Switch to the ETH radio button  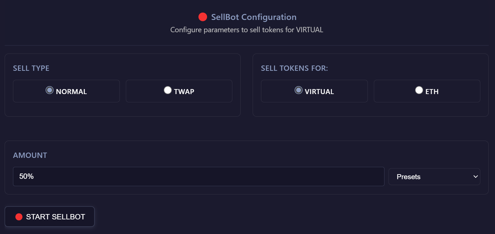pos(419,90)
